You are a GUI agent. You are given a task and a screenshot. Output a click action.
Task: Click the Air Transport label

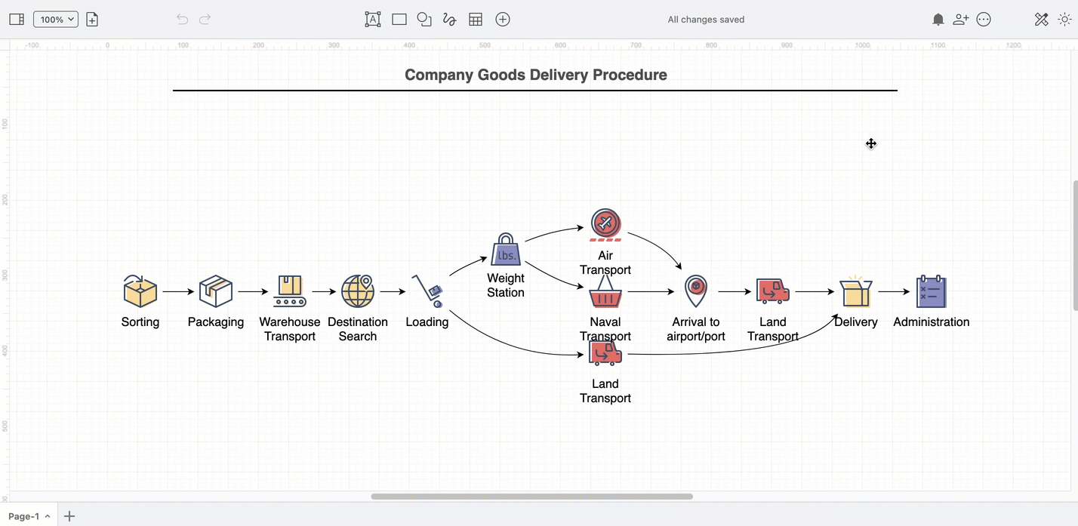click(x=605, y=263)
